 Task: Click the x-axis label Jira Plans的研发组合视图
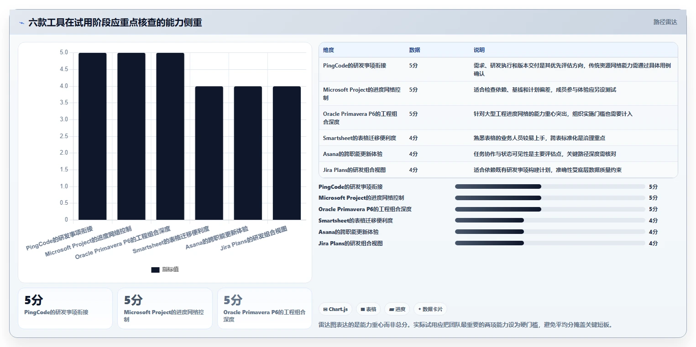[254, 238]
